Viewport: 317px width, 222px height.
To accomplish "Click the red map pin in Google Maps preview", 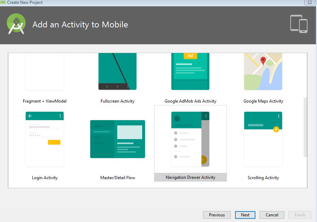I will click(263, 60).
